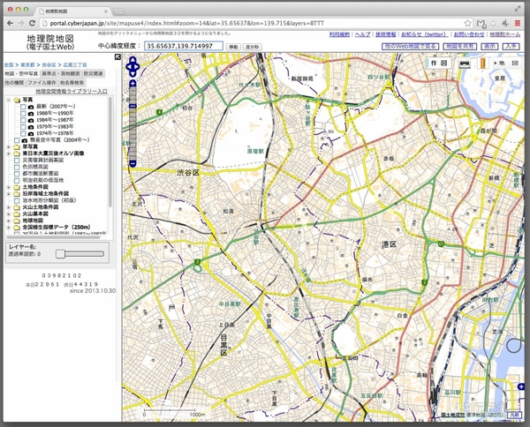Open the 地理空間情報ライブラリー入口 link
The image size is (530, 427).
(x=71, y=91)
